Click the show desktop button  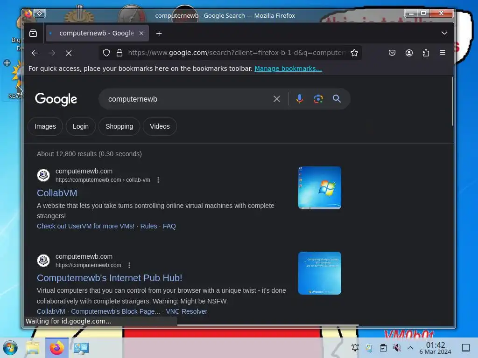point(466,348)
